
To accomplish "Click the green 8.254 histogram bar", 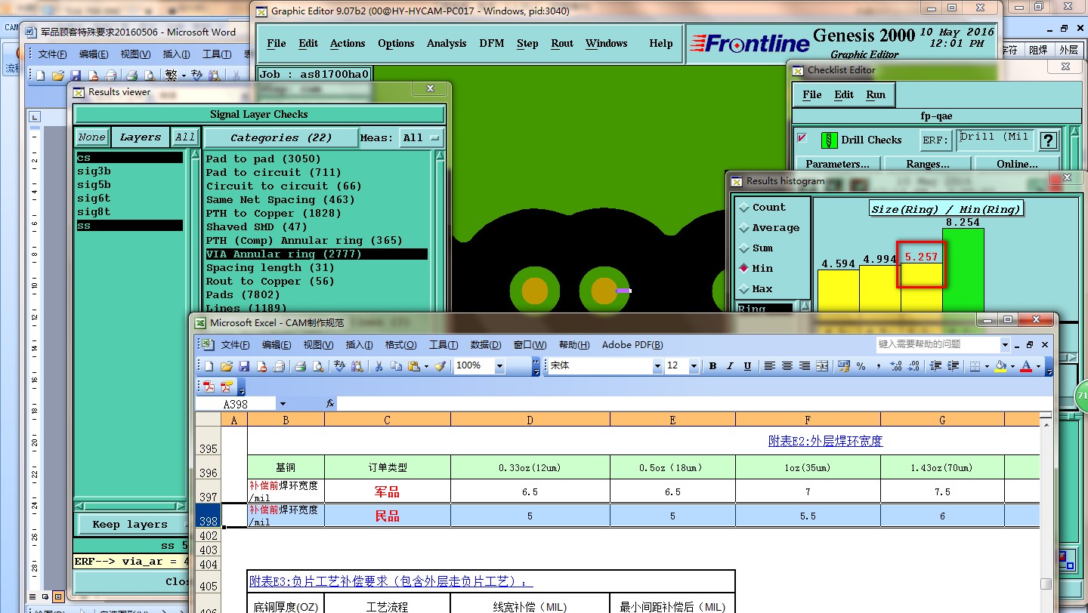I will (963, 270).
